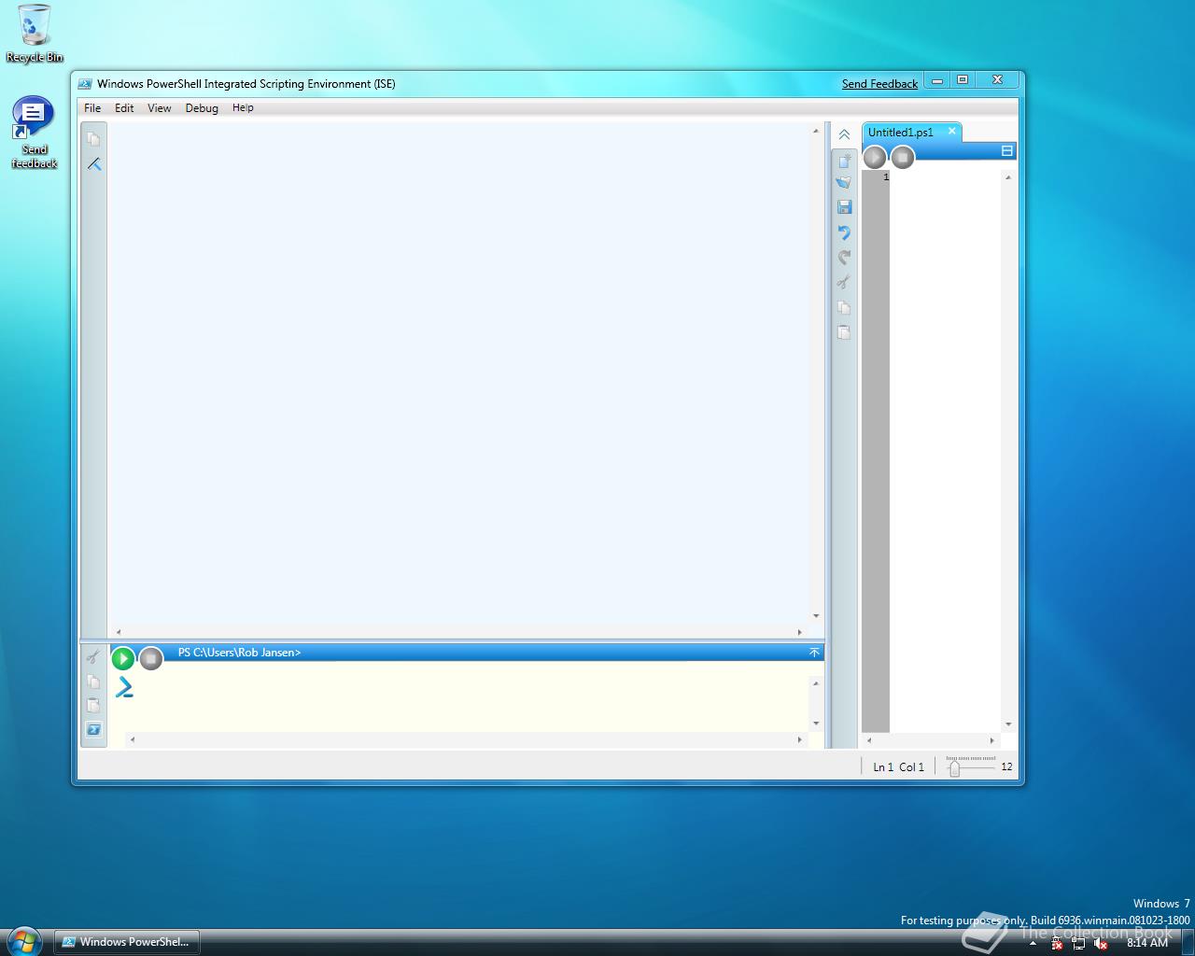The width and height of the screenshot is (1195, 956).
Task: Stop script execution in the script pane
Action: click(x=903, y=157)
